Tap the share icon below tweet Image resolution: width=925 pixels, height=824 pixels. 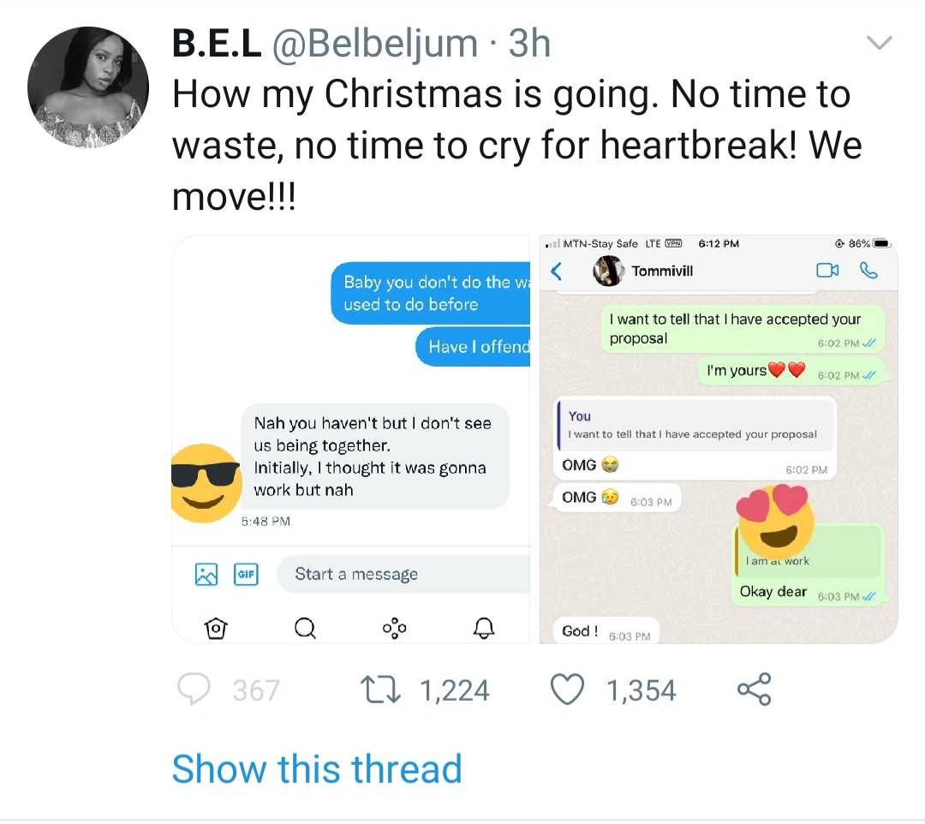754,690
